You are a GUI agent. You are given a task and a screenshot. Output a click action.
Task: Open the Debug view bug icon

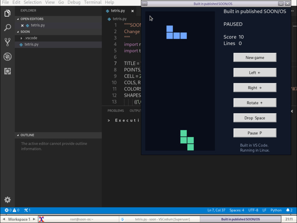click(x=7, y=56)
